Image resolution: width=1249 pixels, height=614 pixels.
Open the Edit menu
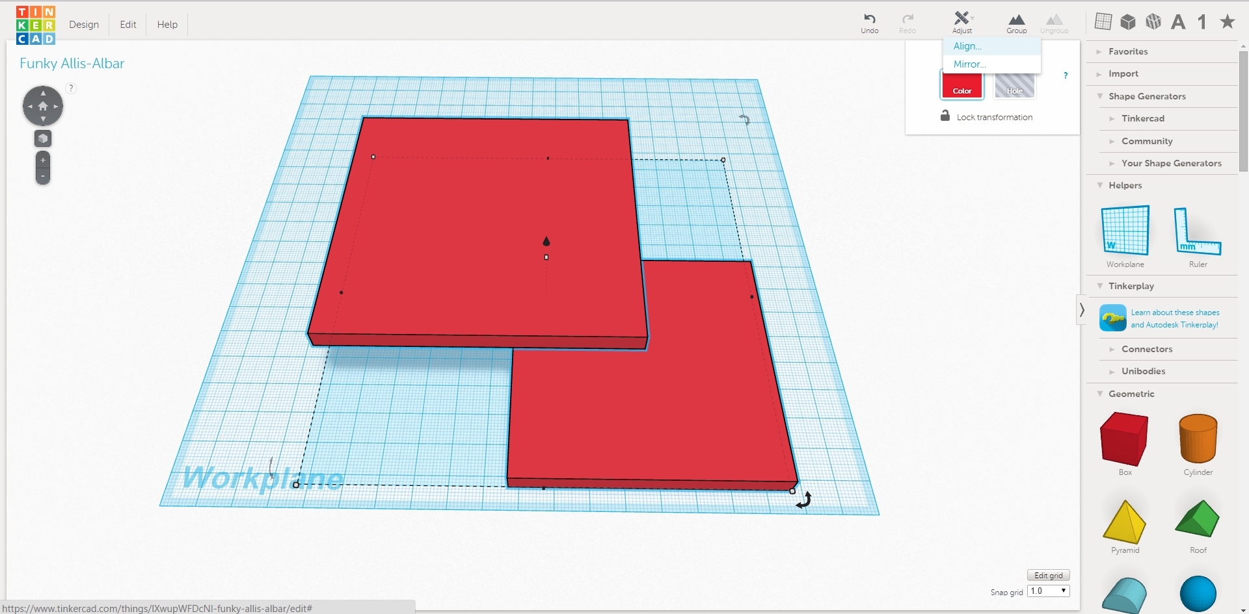click(128, 25)
